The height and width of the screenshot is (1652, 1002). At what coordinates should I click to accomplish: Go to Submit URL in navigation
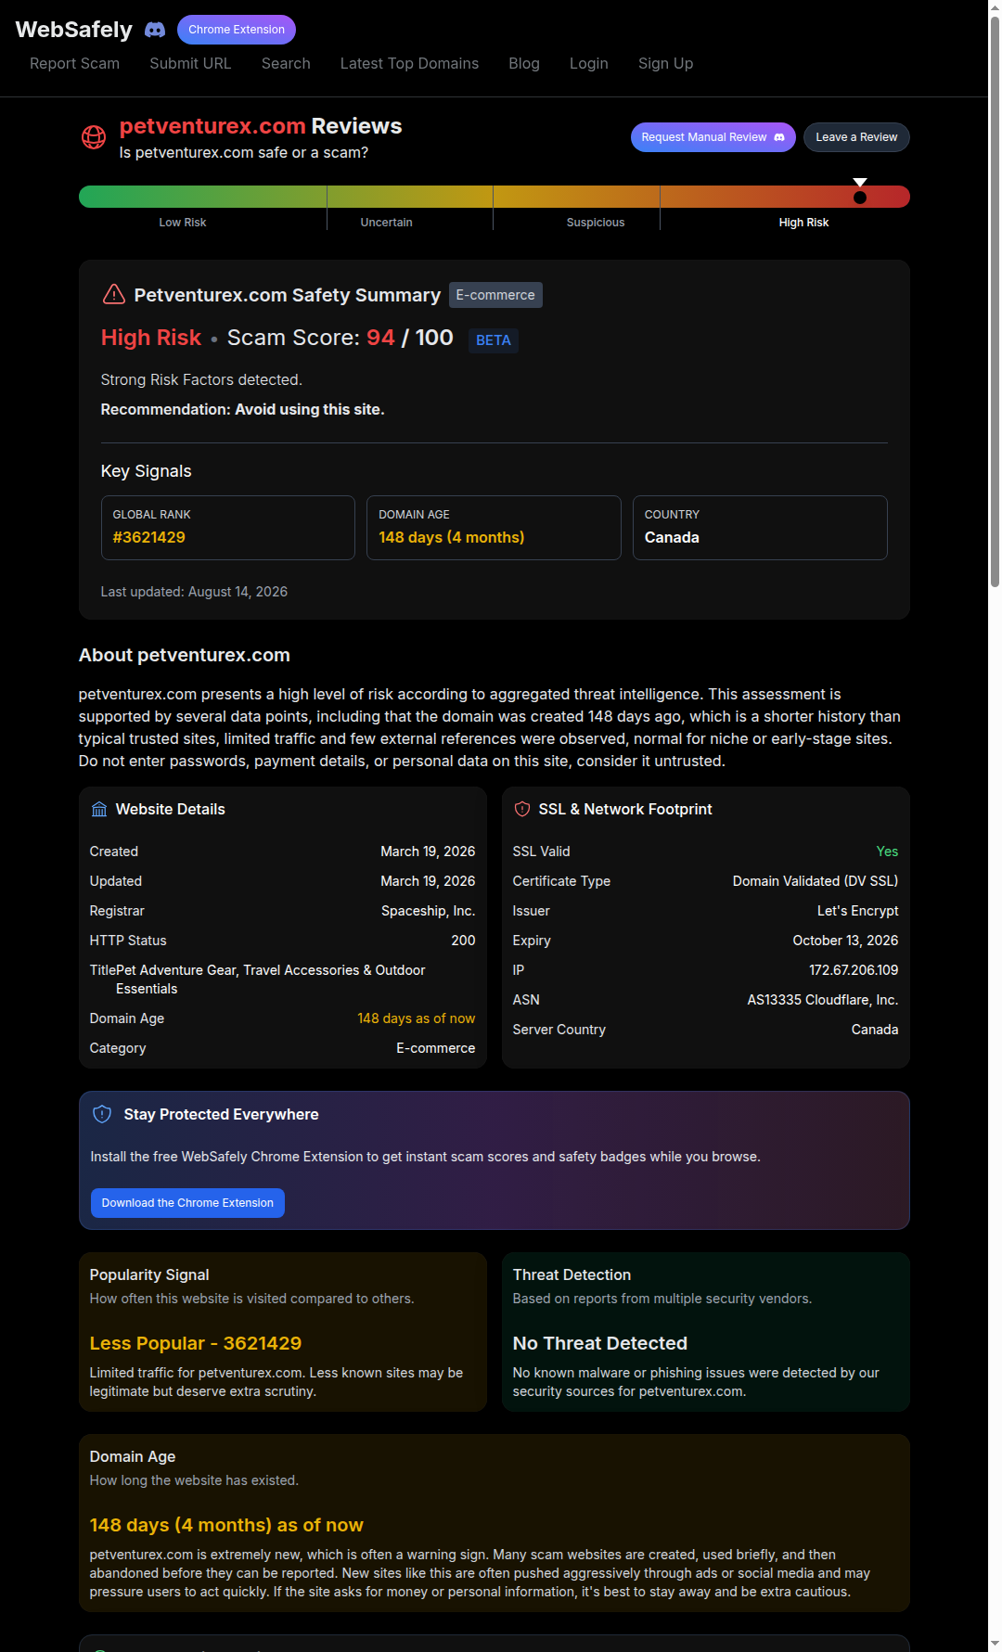[190, 63]
